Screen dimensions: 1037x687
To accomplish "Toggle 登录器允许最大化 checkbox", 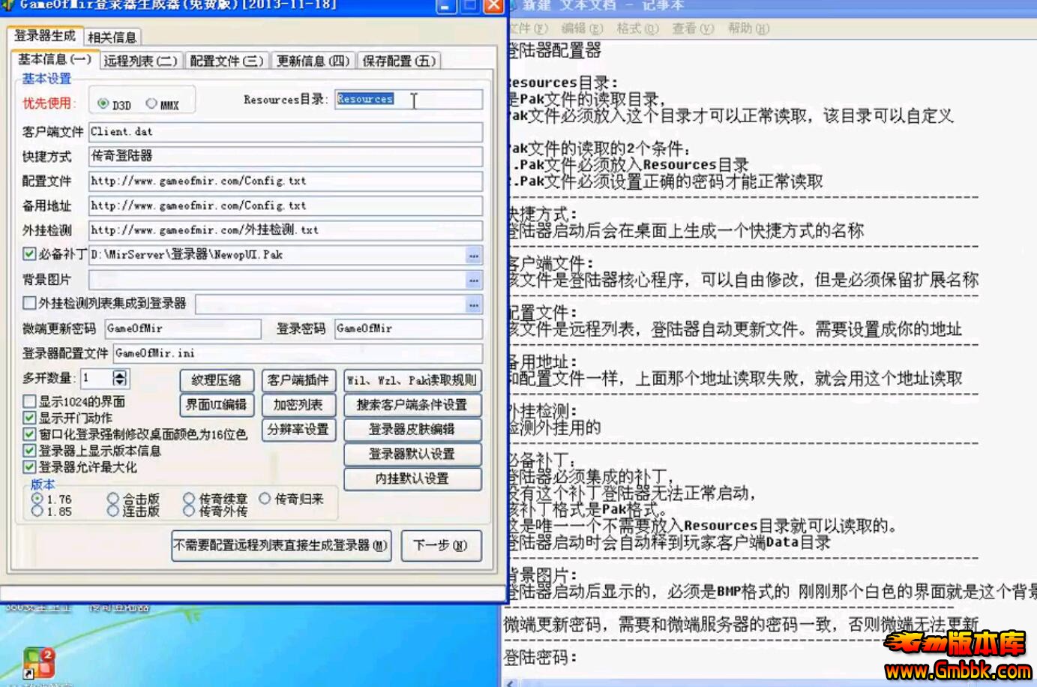I will click(x=29, y=467).
